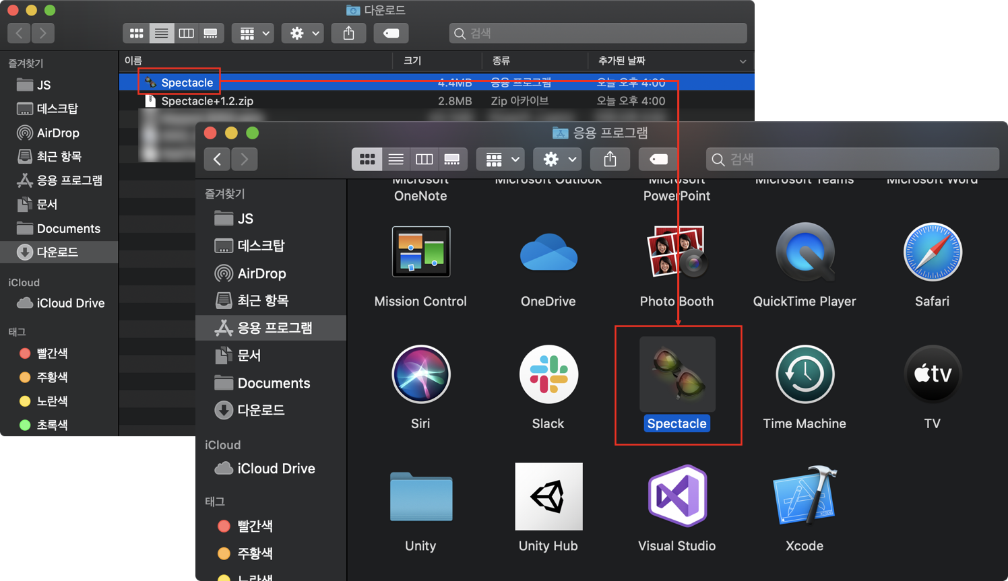Switch Downloads window to list view
The height and width of the screenshot is (581, 1008).
click(161, 33)
